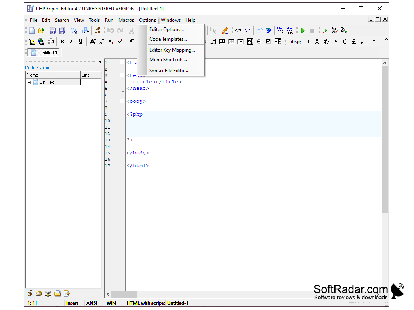Insert a checkbox form element

point(268,42)
